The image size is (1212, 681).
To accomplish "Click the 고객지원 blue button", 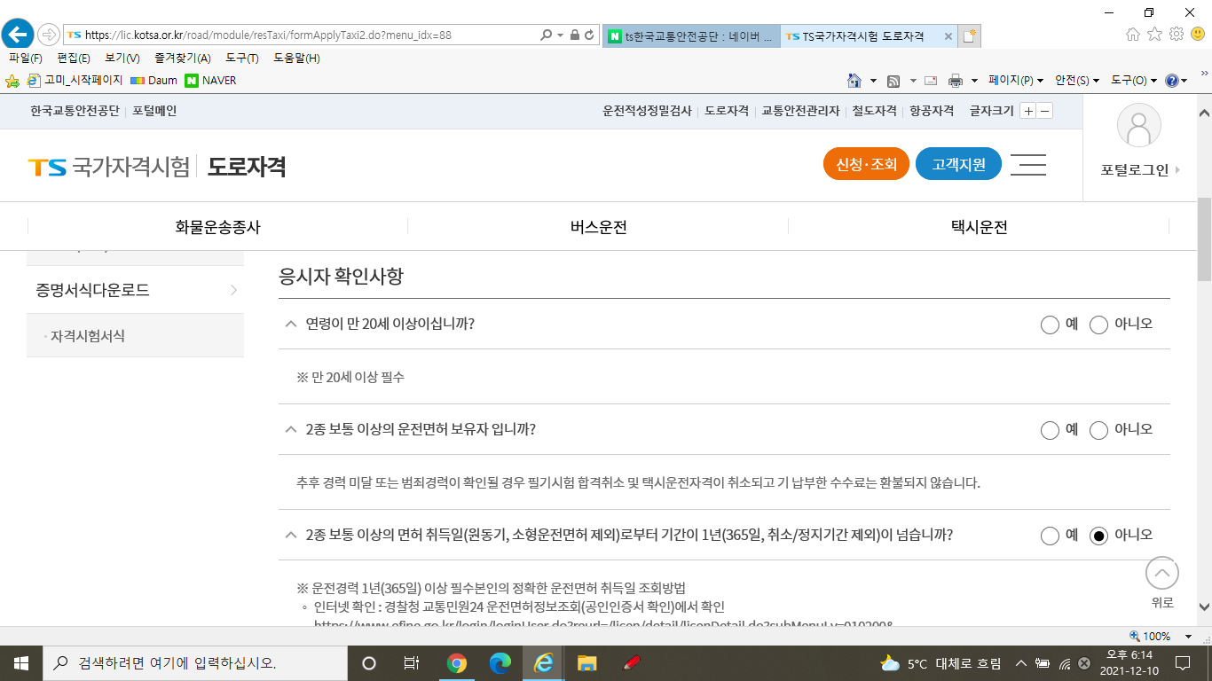I will coord(958,165).
